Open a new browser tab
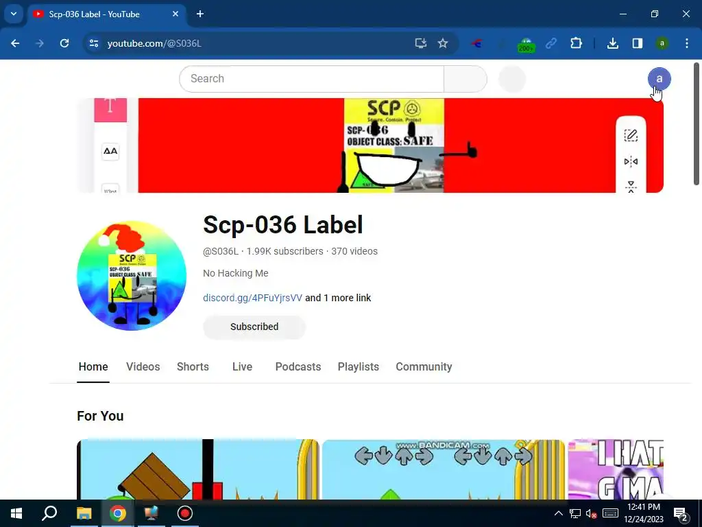The image size is (702, 527). (200, 14)
